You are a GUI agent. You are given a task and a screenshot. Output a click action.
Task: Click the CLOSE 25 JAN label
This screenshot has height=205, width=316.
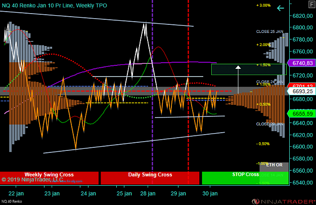point(269,31)
